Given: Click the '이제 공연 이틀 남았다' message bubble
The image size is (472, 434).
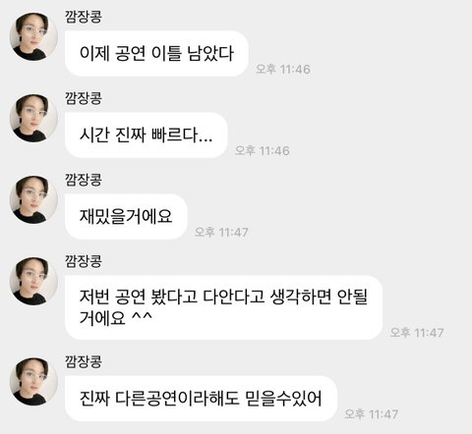Looking at the screenshot, I should pos(156,54).
